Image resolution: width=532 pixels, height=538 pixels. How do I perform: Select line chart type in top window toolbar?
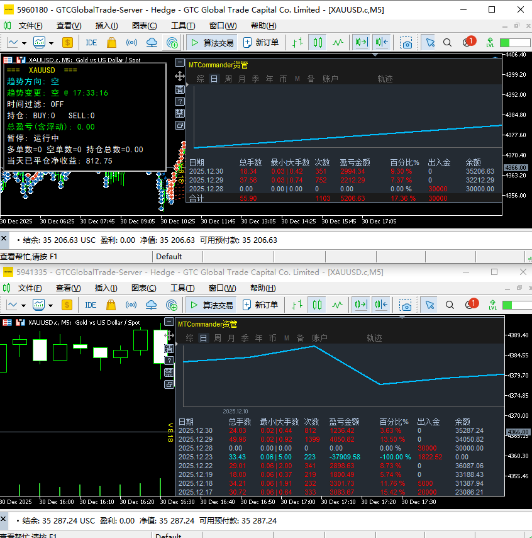(x=338, y=43)
